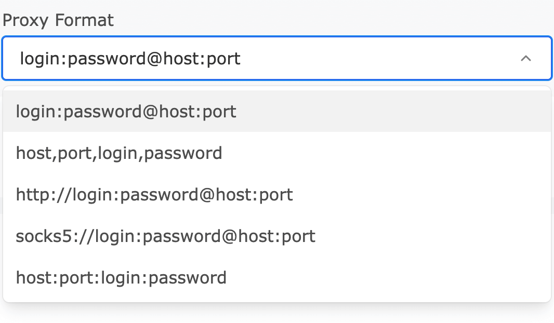Select the login:password@host:port option in the list

pos(126,111)
